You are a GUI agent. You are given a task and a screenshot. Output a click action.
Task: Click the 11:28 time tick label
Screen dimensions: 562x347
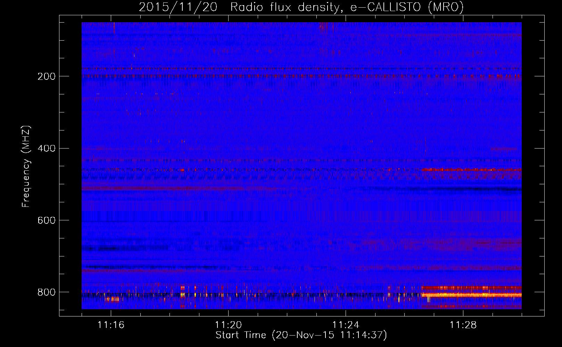463,325
